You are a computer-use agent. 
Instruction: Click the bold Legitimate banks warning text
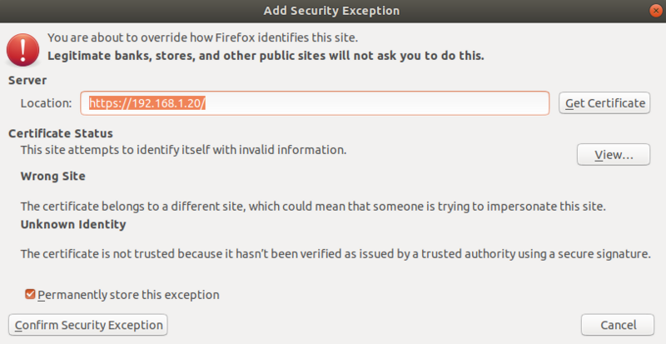pos(266,56)
